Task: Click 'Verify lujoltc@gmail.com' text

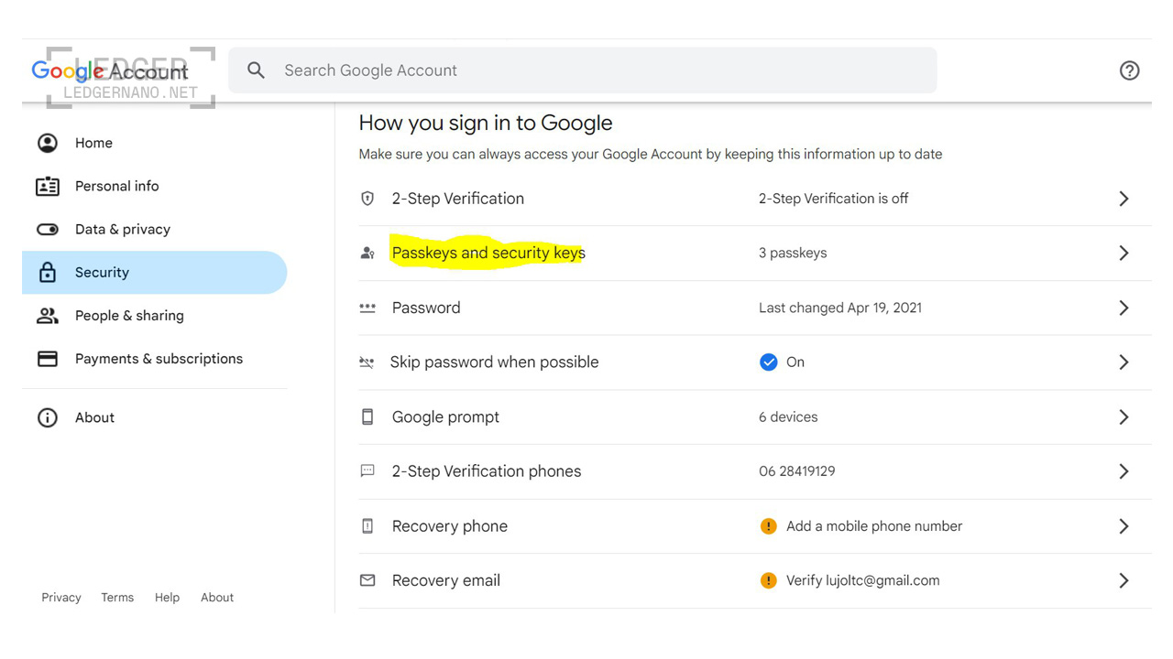Action: [863, 580]
